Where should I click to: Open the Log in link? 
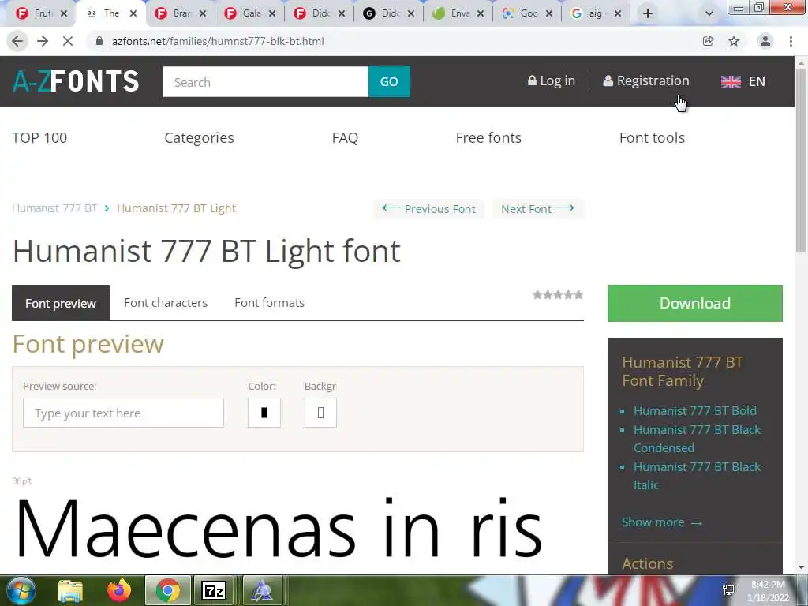551,81
